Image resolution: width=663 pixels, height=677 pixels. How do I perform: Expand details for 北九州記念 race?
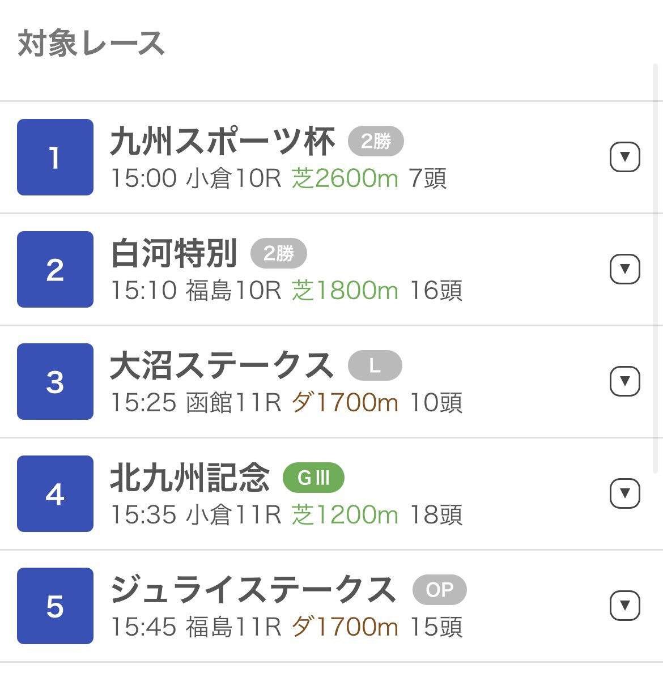pyautogui.click(x=624, y=493)
